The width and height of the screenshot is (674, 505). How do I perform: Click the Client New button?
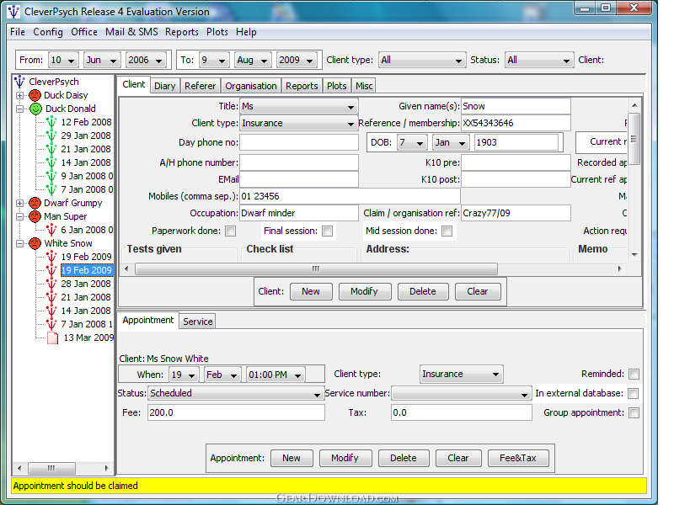pyautogui.click(x=311, y=291)
